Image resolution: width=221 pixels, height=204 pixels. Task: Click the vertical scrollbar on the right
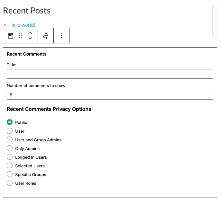point(215,21)
